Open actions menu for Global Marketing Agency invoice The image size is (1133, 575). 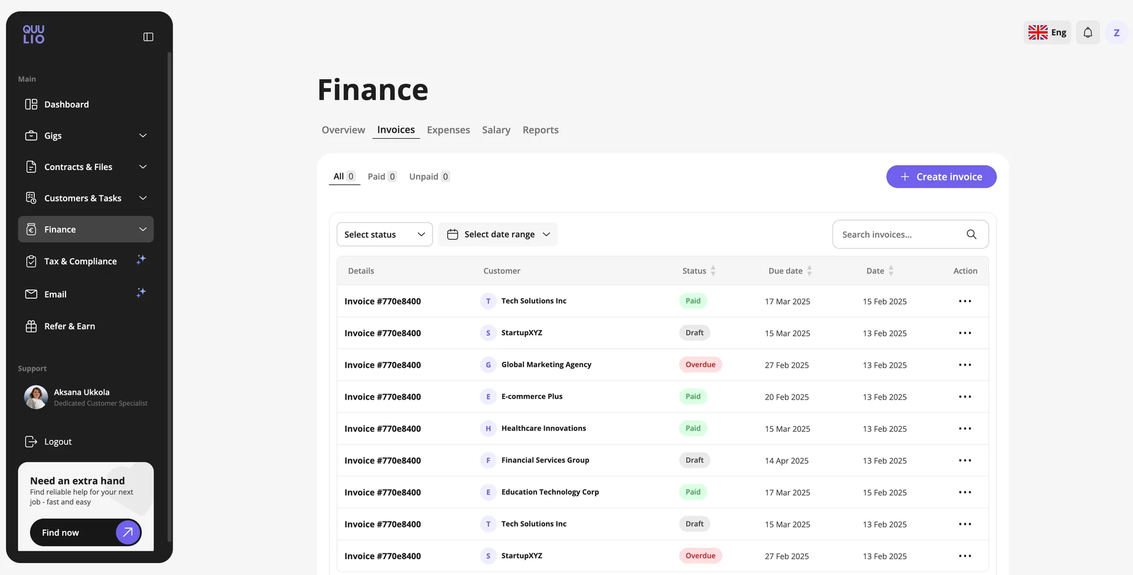[x=965, y=365]
